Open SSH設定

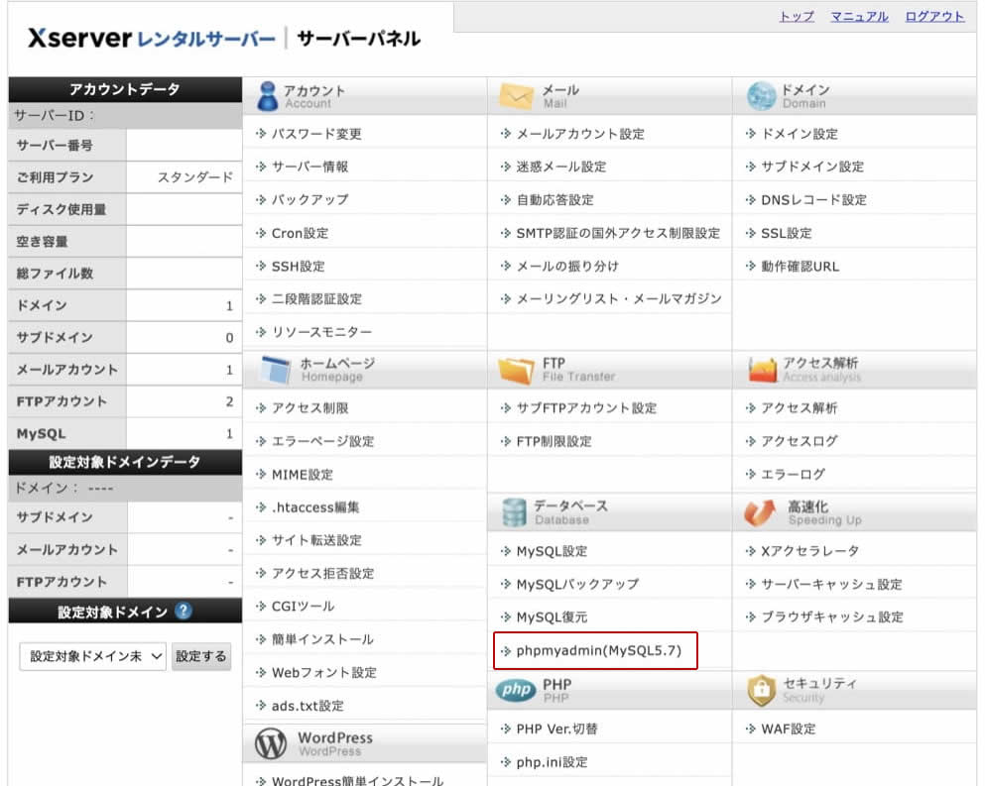pyautogui.click(x=298, y=267)
